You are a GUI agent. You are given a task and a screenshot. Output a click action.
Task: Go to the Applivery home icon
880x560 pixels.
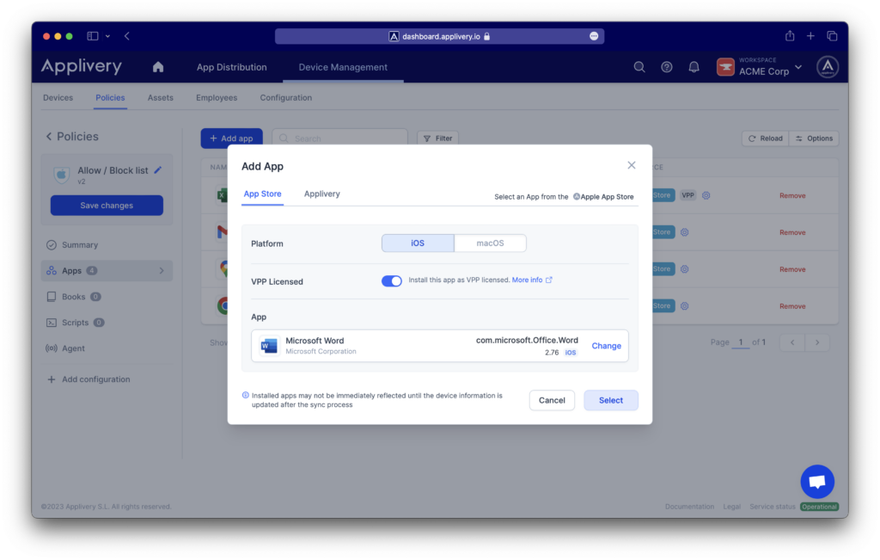[158, 67]
